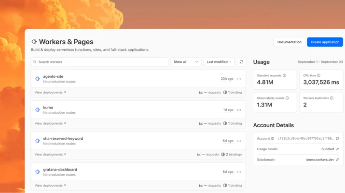Click the agents-site requests chart icon
Screen dimensions: 345x193
click(201, 92)
